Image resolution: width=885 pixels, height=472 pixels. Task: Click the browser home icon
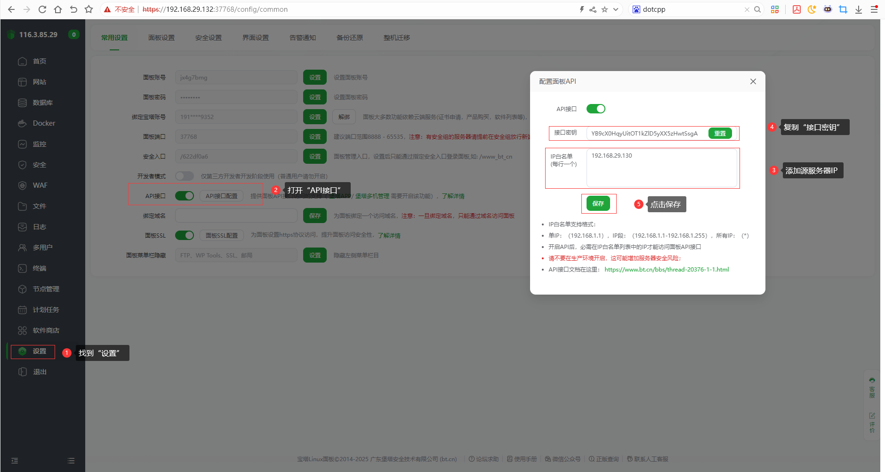coord(58,9)
